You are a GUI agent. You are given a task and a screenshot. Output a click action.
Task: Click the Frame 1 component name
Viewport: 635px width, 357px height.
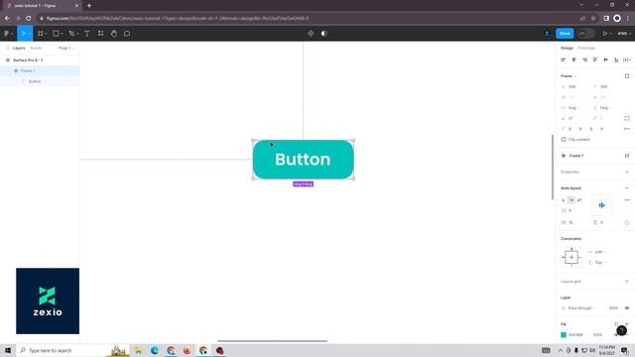coord(576,156)
